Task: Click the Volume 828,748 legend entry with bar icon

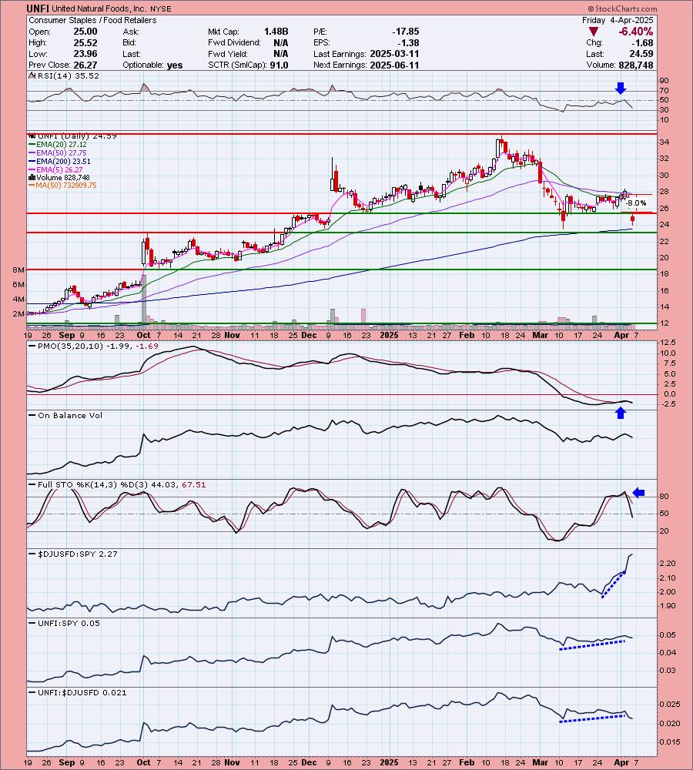Action: pos(59,177)
